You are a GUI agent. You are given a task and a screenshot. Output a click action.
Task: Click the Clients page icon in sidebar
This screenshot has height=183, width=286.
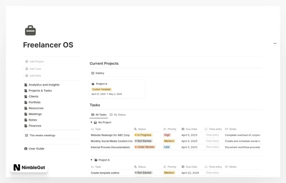[x=26, y=96]
